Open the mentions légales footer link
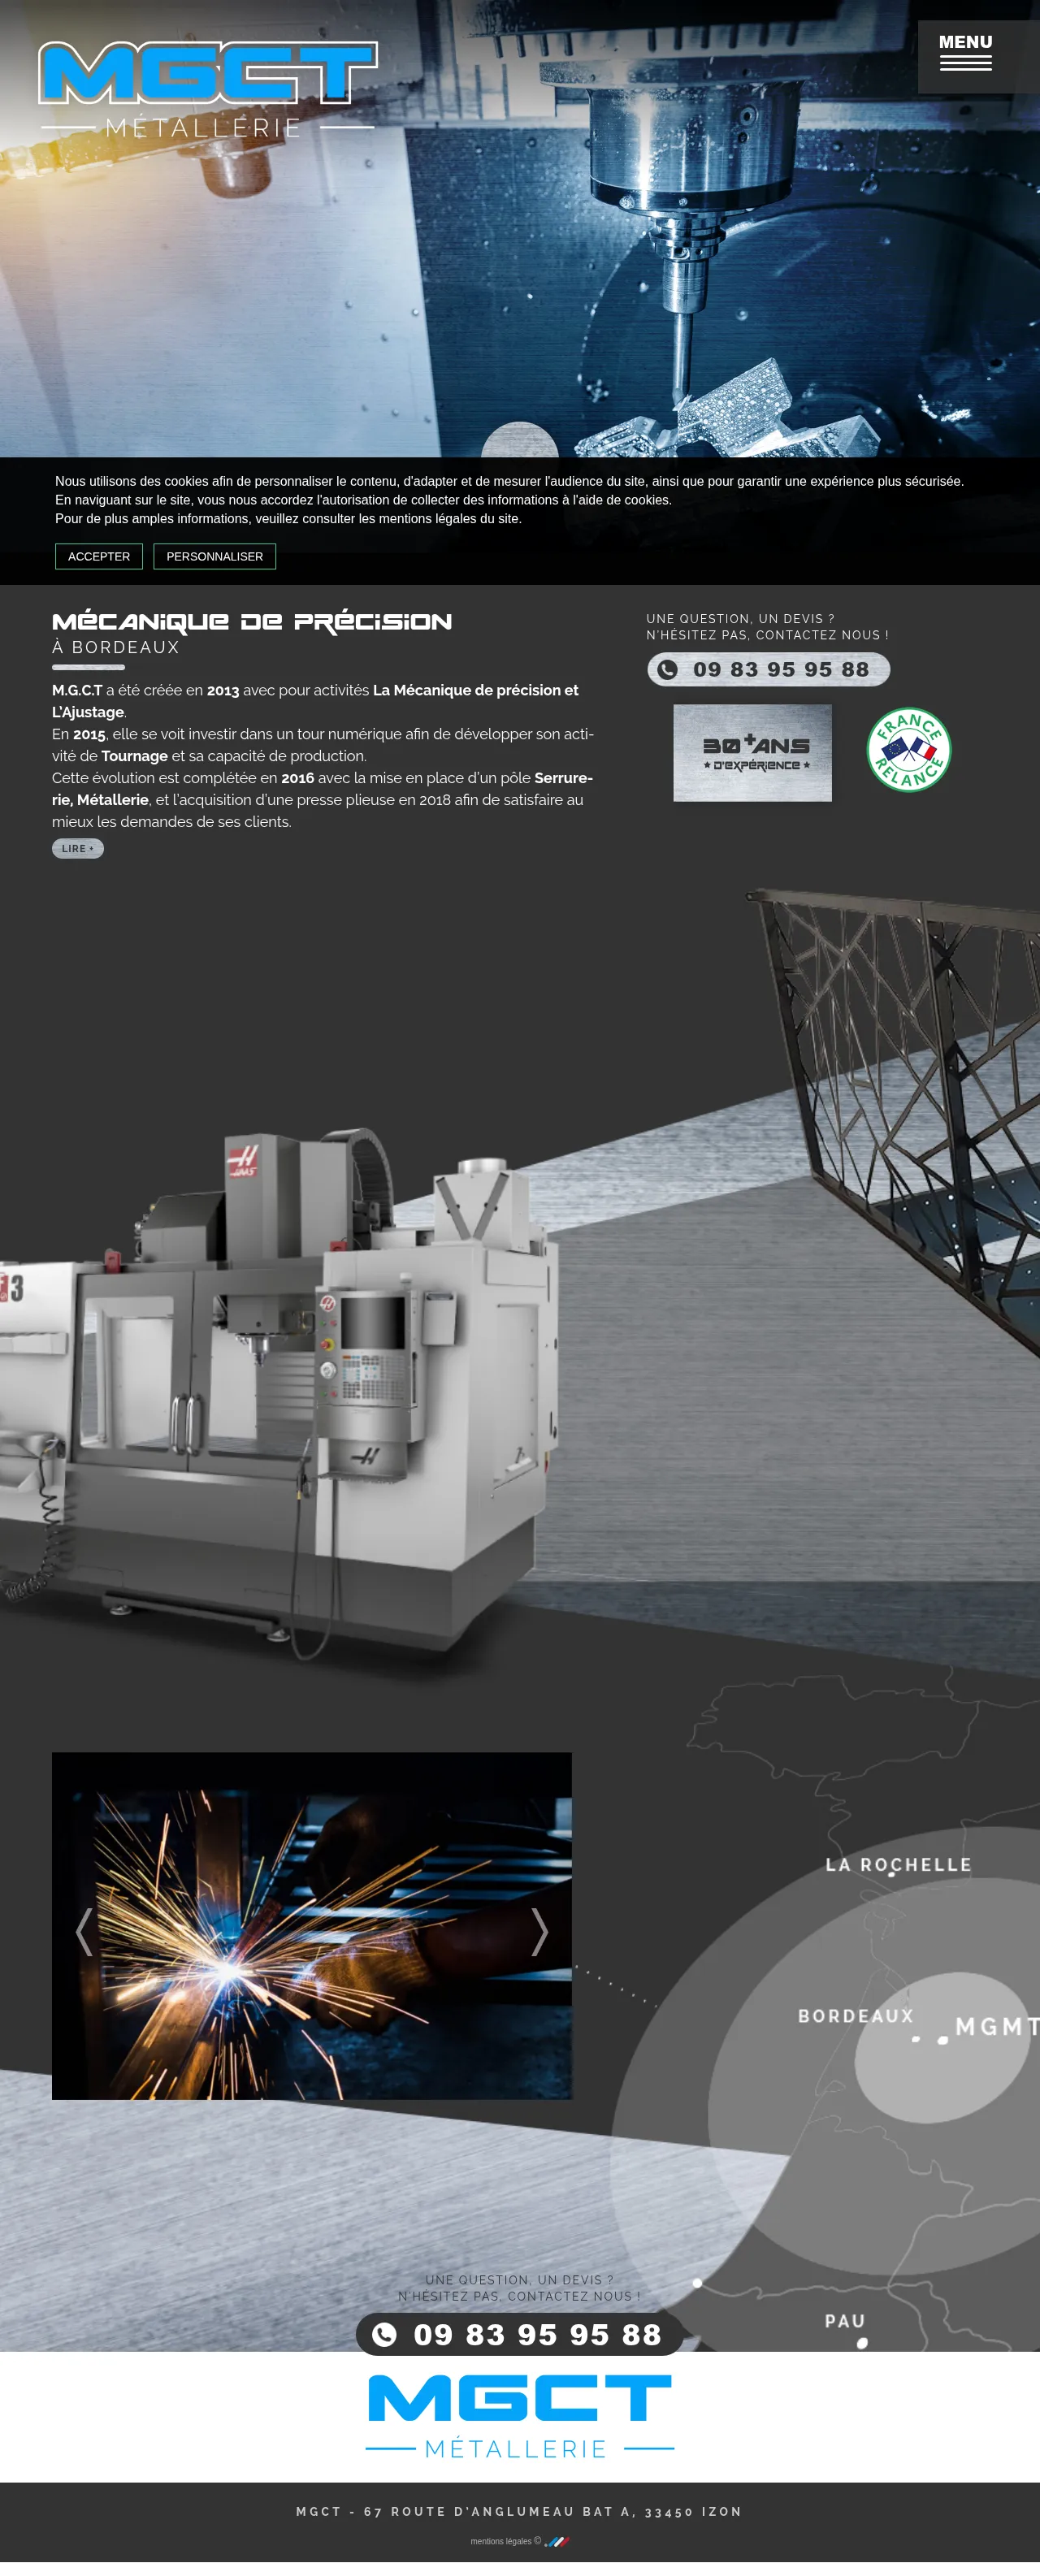Screen dimensions: 1040x2576 501,2541
